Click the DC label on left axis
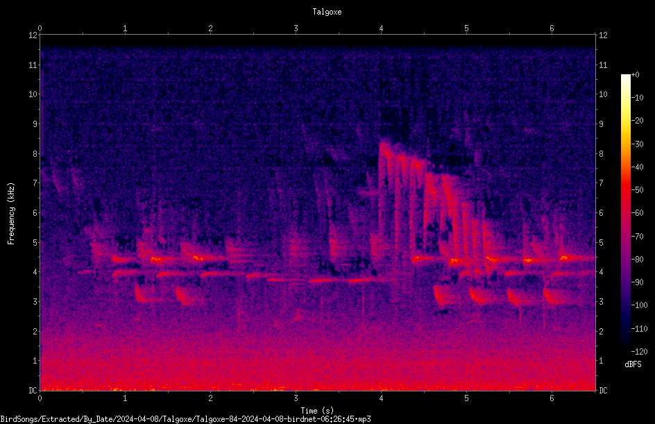This screenshot has height=424, width=655. tap(33, 390)
